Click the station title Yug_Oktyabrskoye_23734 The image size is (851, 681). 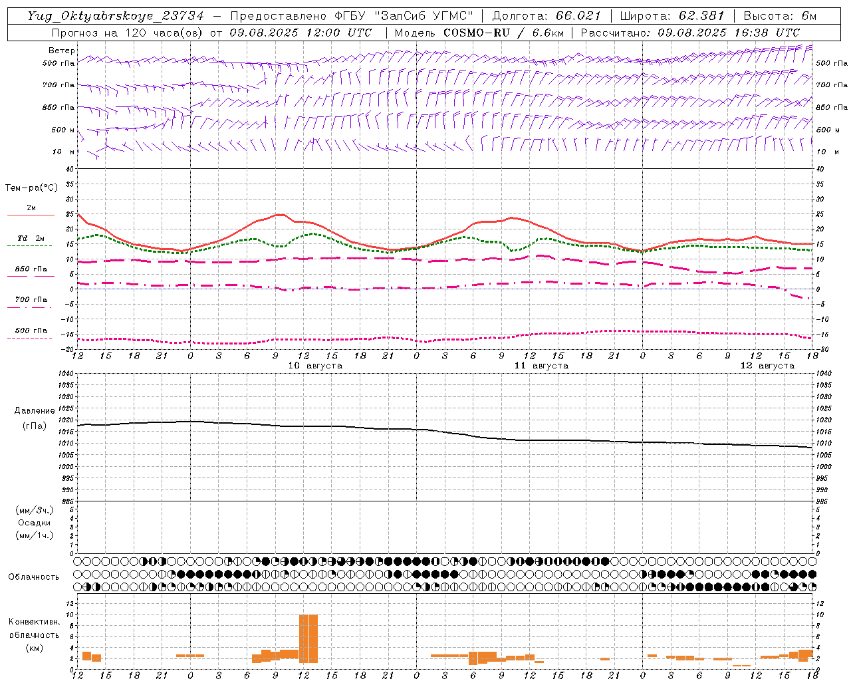pyautogui.click(x=115, y=16)
